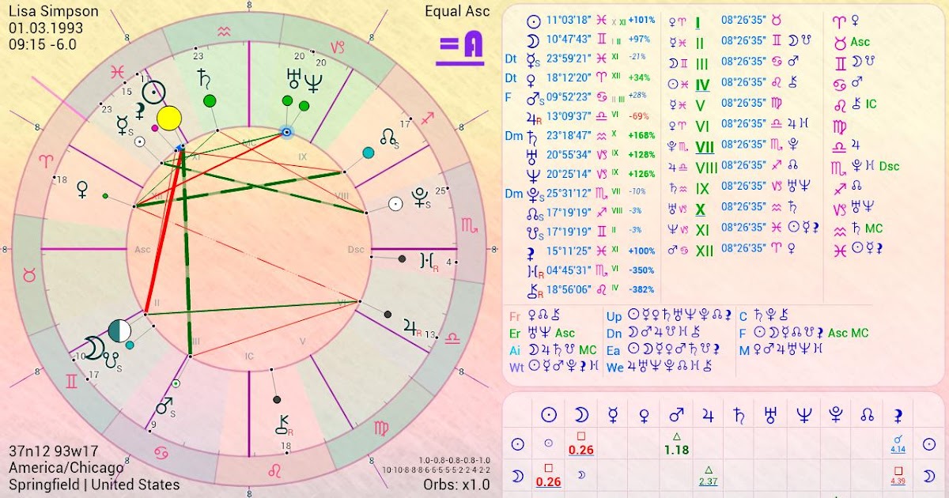
Task: Click the Sun row's square 0.26 aspect value
Action: click(x=580, y=443)
